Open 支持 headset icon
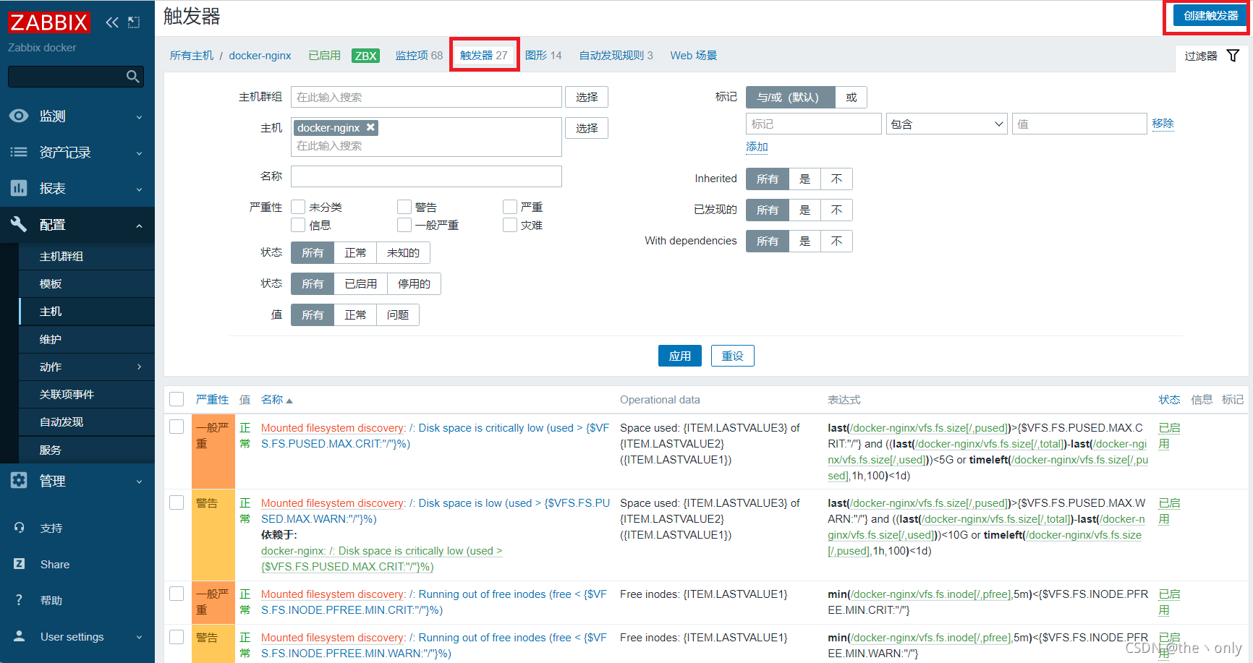 pyautogui.click(x=20, y=528)
